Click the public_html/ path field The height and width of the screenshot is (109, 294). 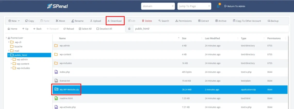click(x=211, y=29)
